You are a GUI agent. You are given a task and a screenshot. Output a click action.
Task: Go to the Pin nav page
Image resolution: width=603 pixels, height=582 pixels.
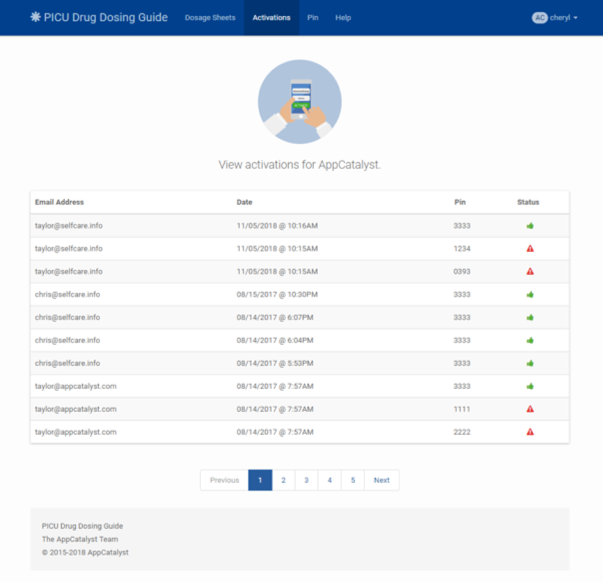click(x=313, y=18)
